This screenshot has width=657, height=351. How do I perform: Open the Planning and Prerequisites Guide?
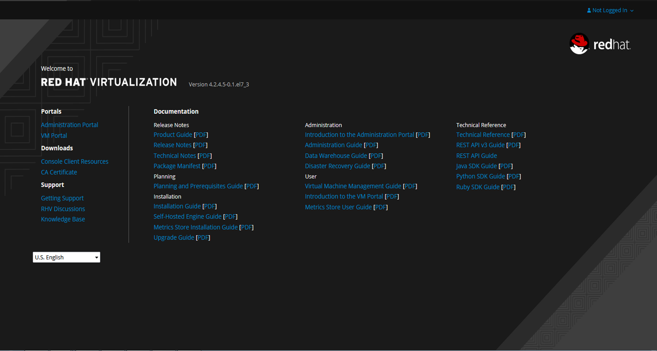pos(198,186)
